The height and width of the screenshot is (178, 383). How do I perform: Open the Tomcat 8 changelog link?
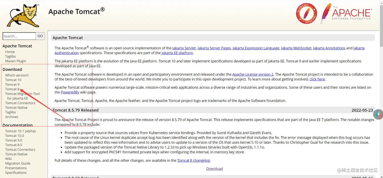(194, 161)
